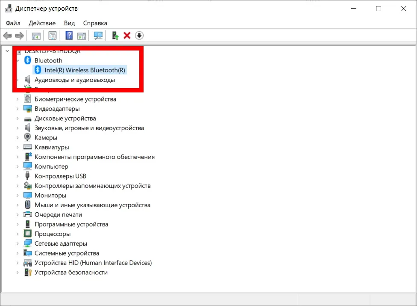Viewport: 417px width, 306px height.
Task: Select Программные устройства row
Action: (x=71, y=224)
